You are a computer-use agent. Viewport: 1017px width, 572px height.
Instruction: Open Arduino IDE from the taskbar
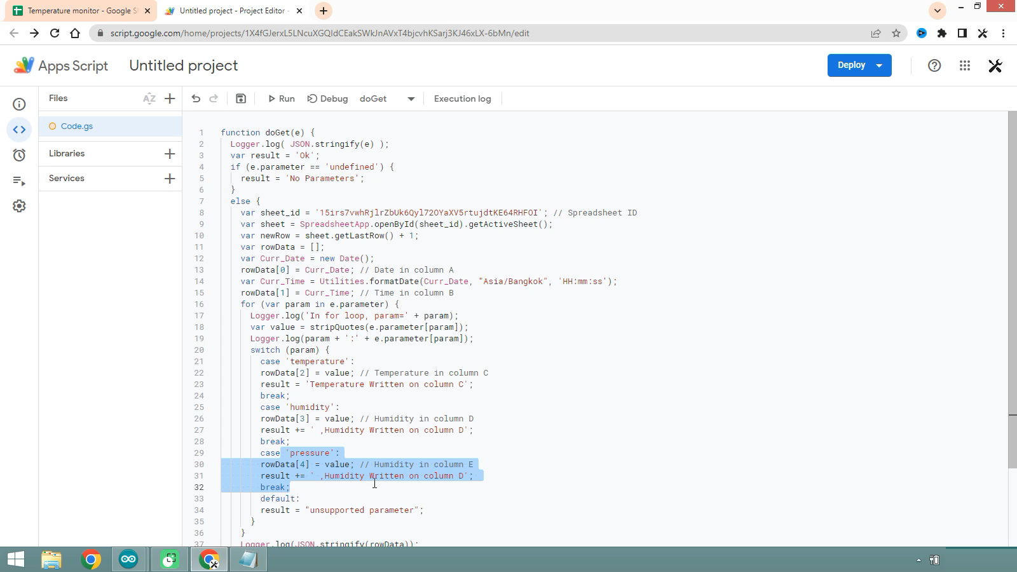[x=128, y=560]
